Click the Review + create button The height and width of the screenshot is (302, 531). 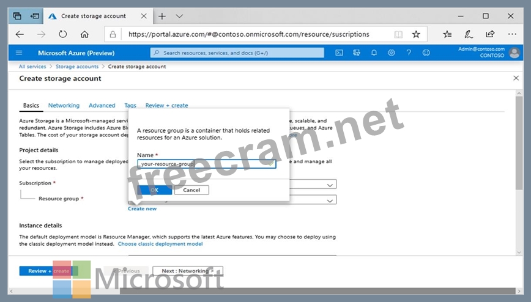(48, 271)
